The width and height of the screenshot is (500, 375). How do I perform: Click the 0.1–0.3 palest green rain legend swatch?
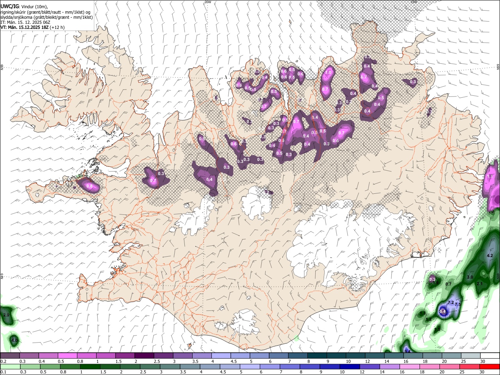[x=11, y=366]
